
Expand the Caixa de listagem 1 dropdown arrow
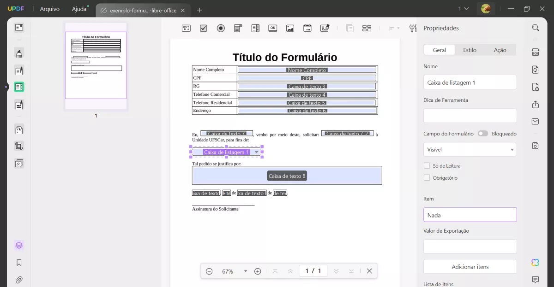pos(256,152)
